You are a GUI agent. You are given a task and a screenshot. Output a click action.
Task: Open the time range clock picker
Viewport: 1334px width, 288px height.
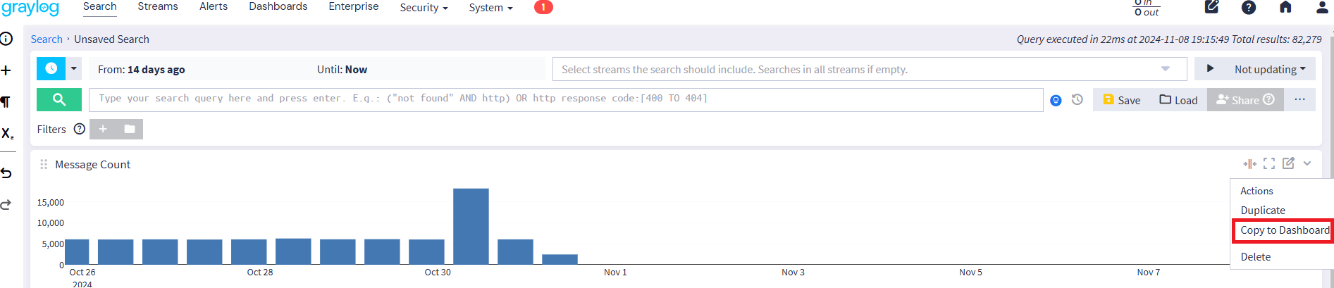[x=51, y=69]
